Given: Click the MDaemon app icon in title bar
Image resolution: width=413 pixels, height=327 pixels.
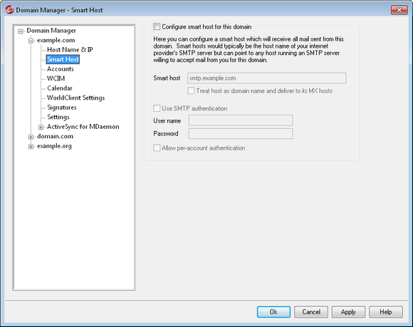Looking at the screenshot, I should coord(10,10).
